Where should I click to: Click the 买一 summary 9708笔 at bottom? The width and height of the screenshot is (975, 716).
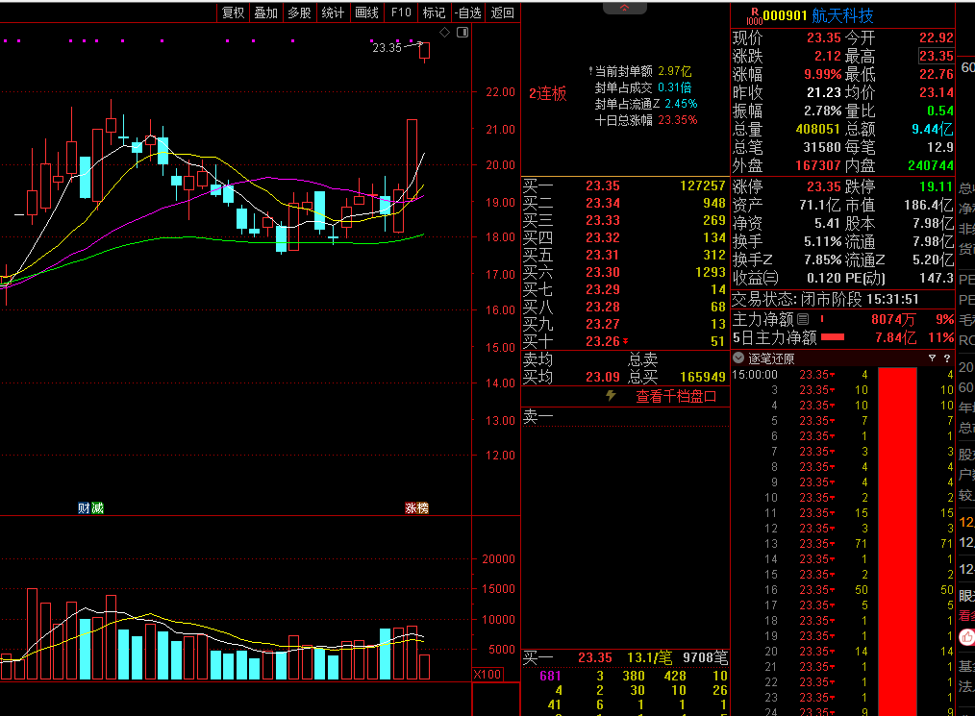[x=705, y=657]
